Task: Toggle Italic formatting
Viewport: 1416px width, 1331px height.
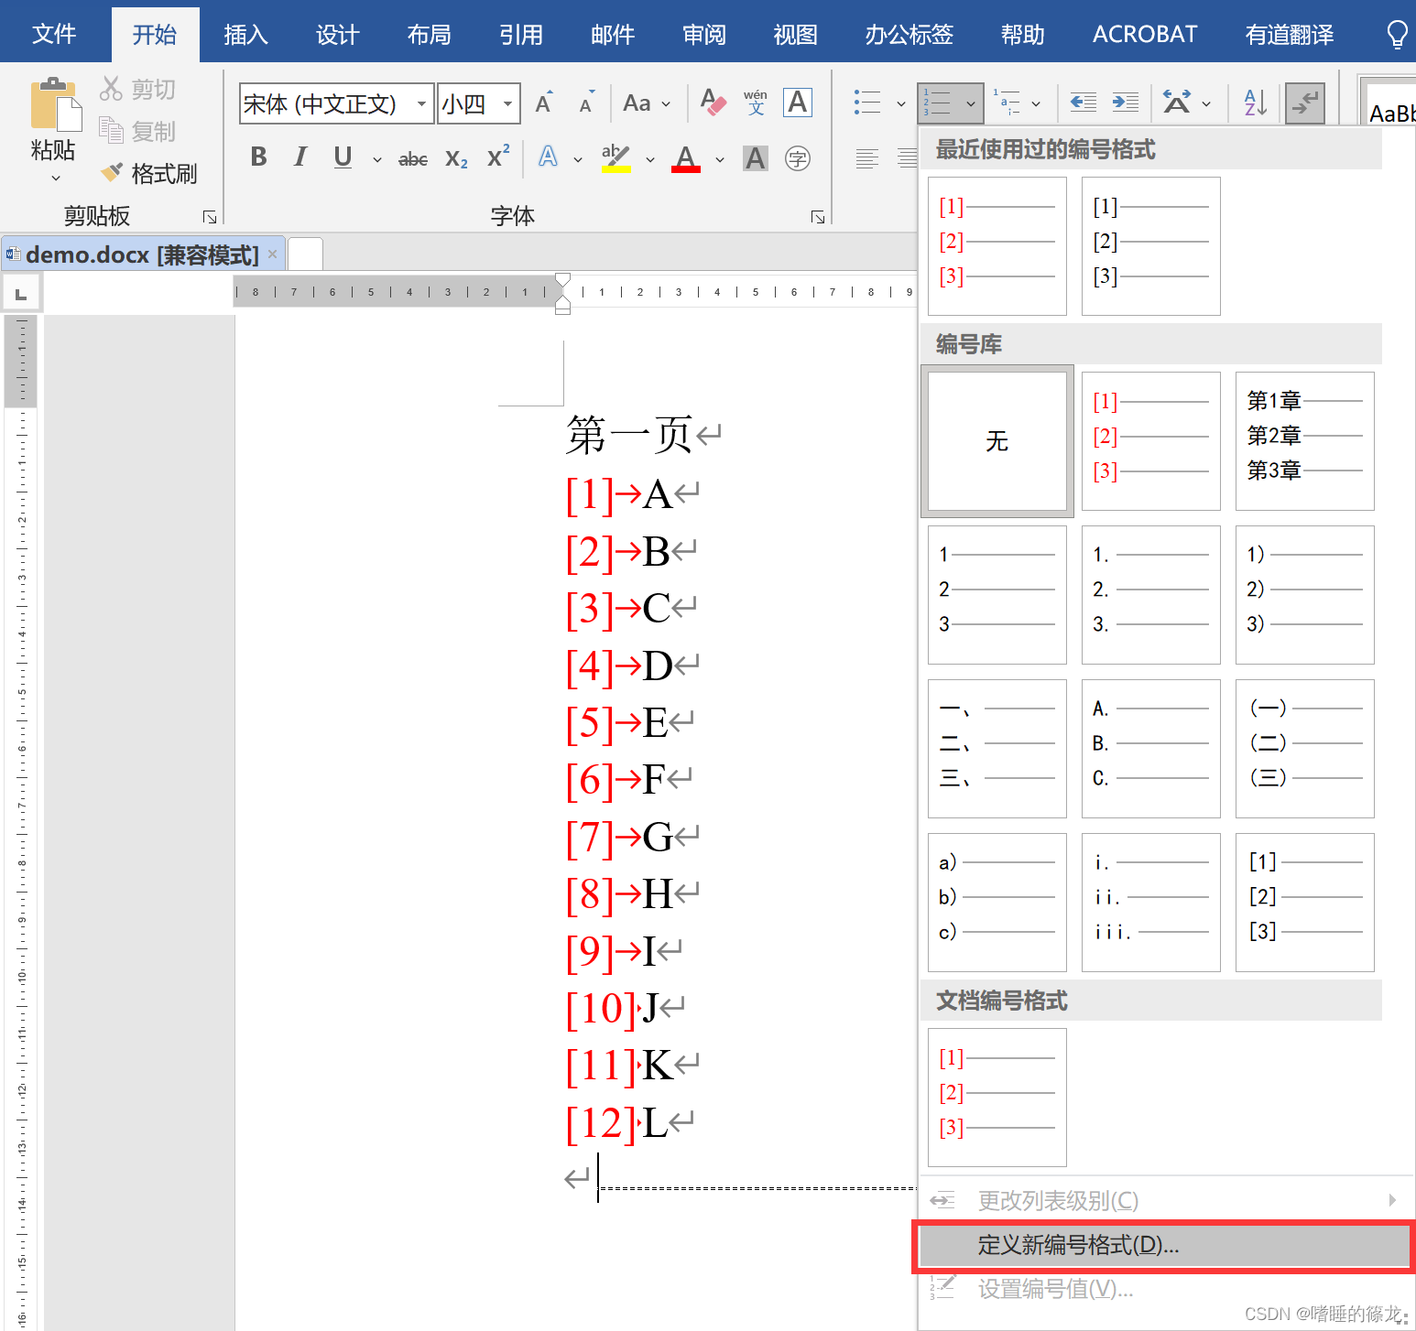Action: point(300,157)
